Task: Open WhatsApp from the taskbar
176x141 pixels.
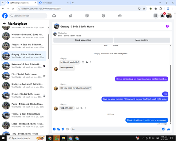Action: [57, 138]
